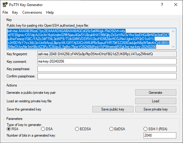
Task: Click the 'Load an existing private key file' text
Action: pos(29,101)
